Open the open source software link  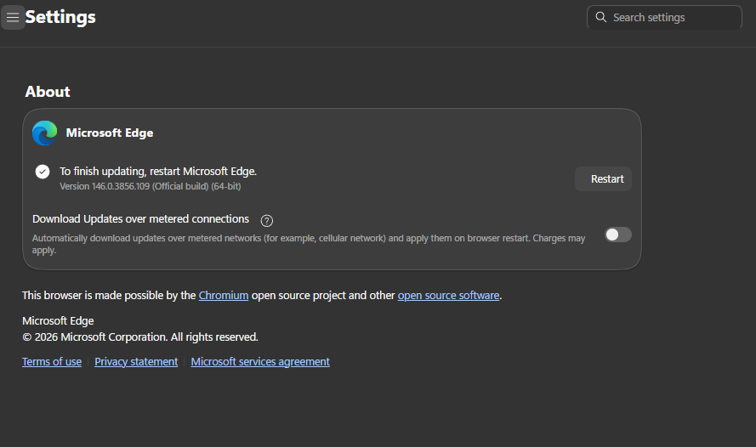448,296
